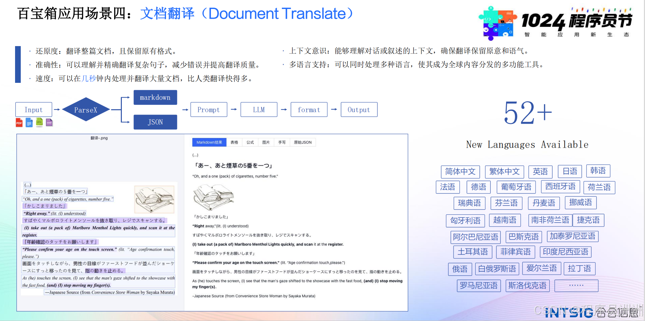The image size is (645, 321).
Task: Click the 「かしこまりました」 line in result
Action: tap(211, 217)
